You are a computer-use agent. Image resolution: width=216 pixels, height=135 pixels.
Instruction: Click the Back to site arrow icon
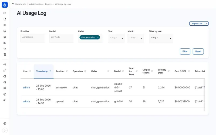point(13,4)
